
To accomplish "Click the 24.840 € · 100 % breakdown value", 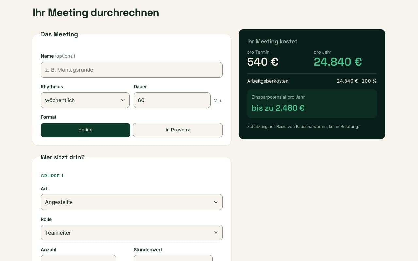I will pos(357,81).
